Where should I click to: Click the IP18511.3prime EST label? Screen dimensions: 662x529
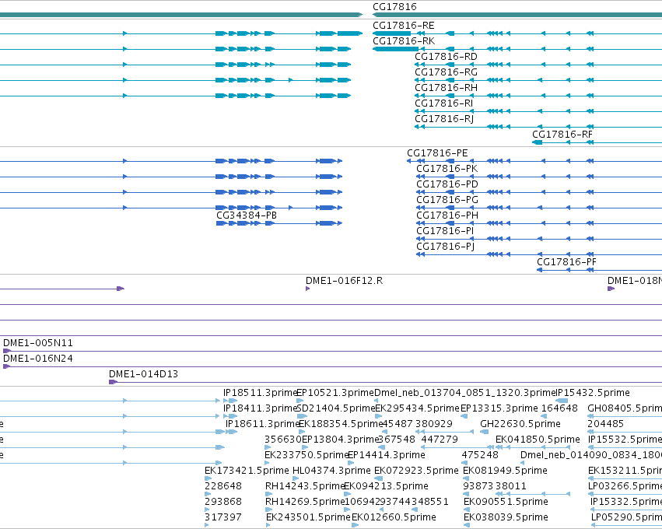click(x=260, y=393)
